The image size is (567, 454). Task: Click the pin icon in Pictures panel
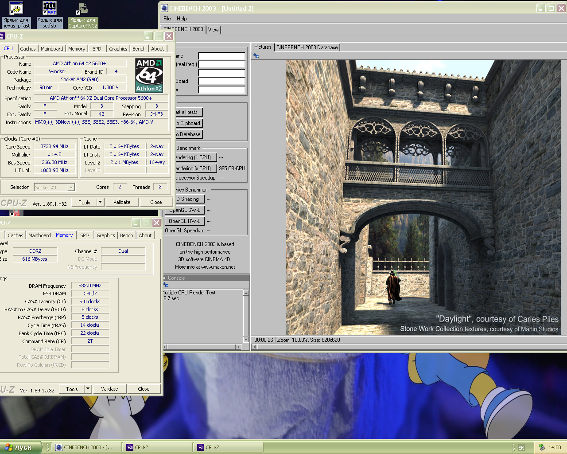pyautogui.click(x=256, y=56)
